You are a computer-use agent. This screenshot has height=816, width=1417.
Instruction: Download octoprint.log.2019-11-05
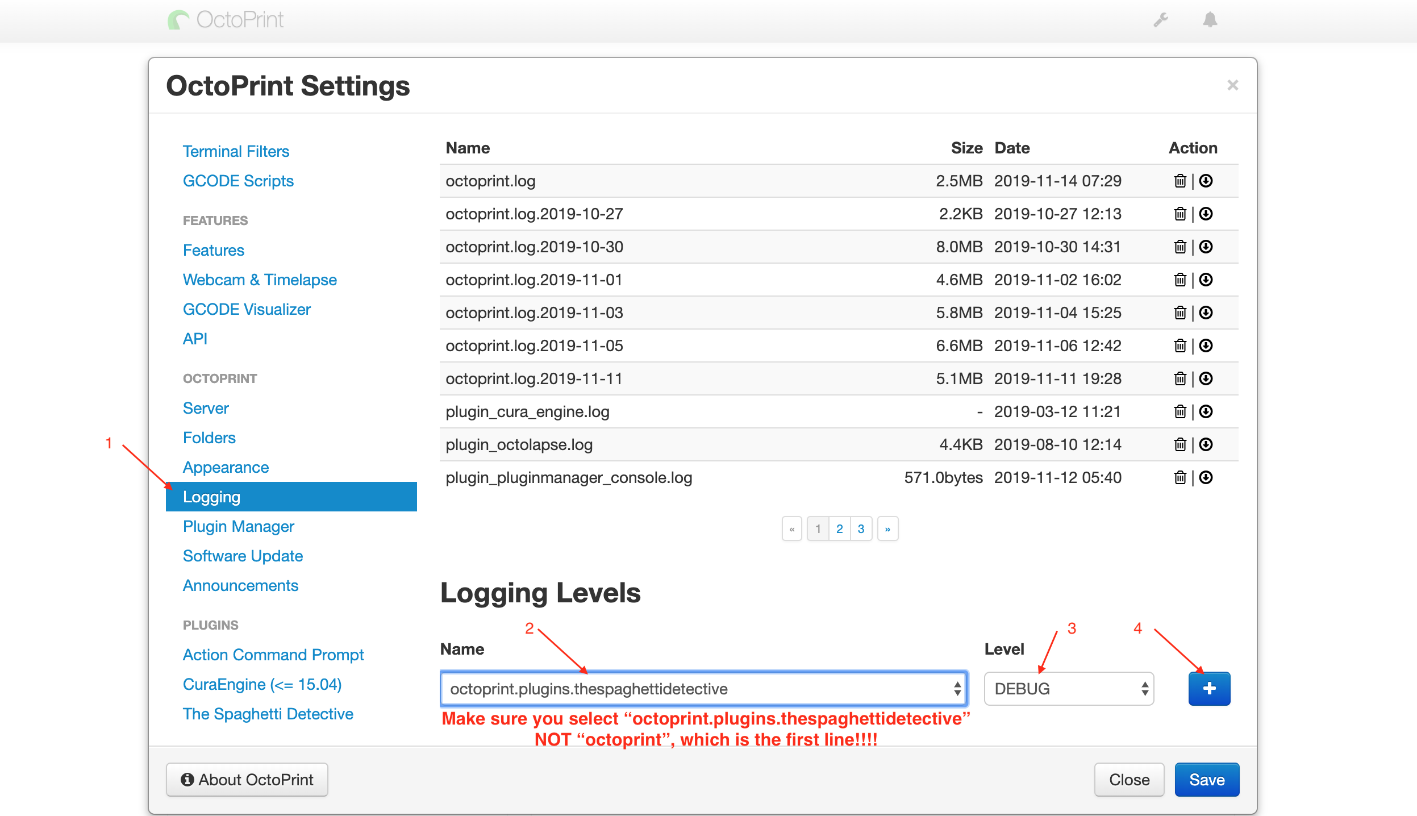[x=1206, y=345]
